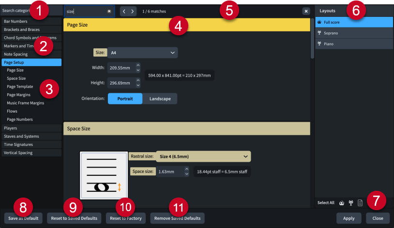Image resolution: width=394 pixels, height=228 pixels.
Task: Open the page Size dropdown
Action: click(x=142, y=53)
